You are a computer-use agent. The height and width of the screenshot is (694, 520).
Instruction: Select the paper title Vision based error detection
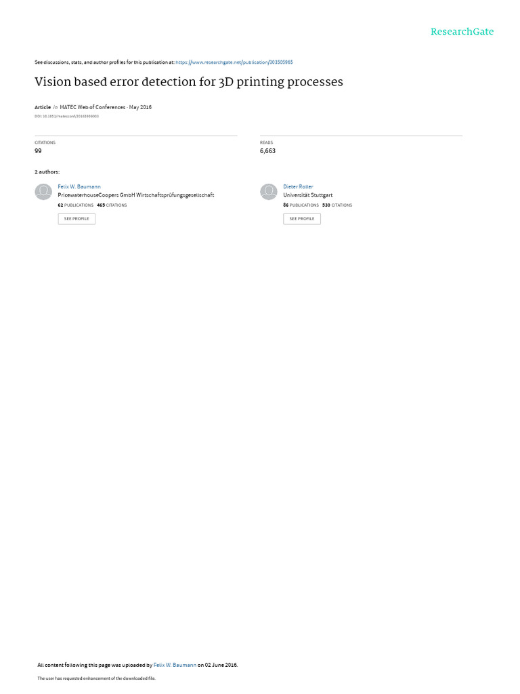tap(189, 82)
